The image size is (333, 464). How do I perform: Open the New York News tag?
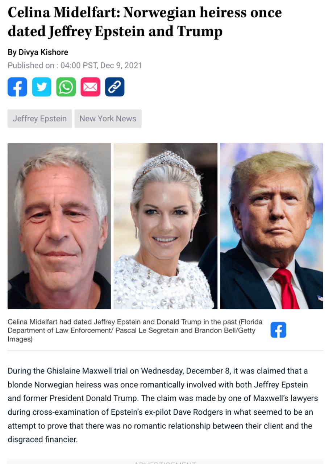[108, 119]
